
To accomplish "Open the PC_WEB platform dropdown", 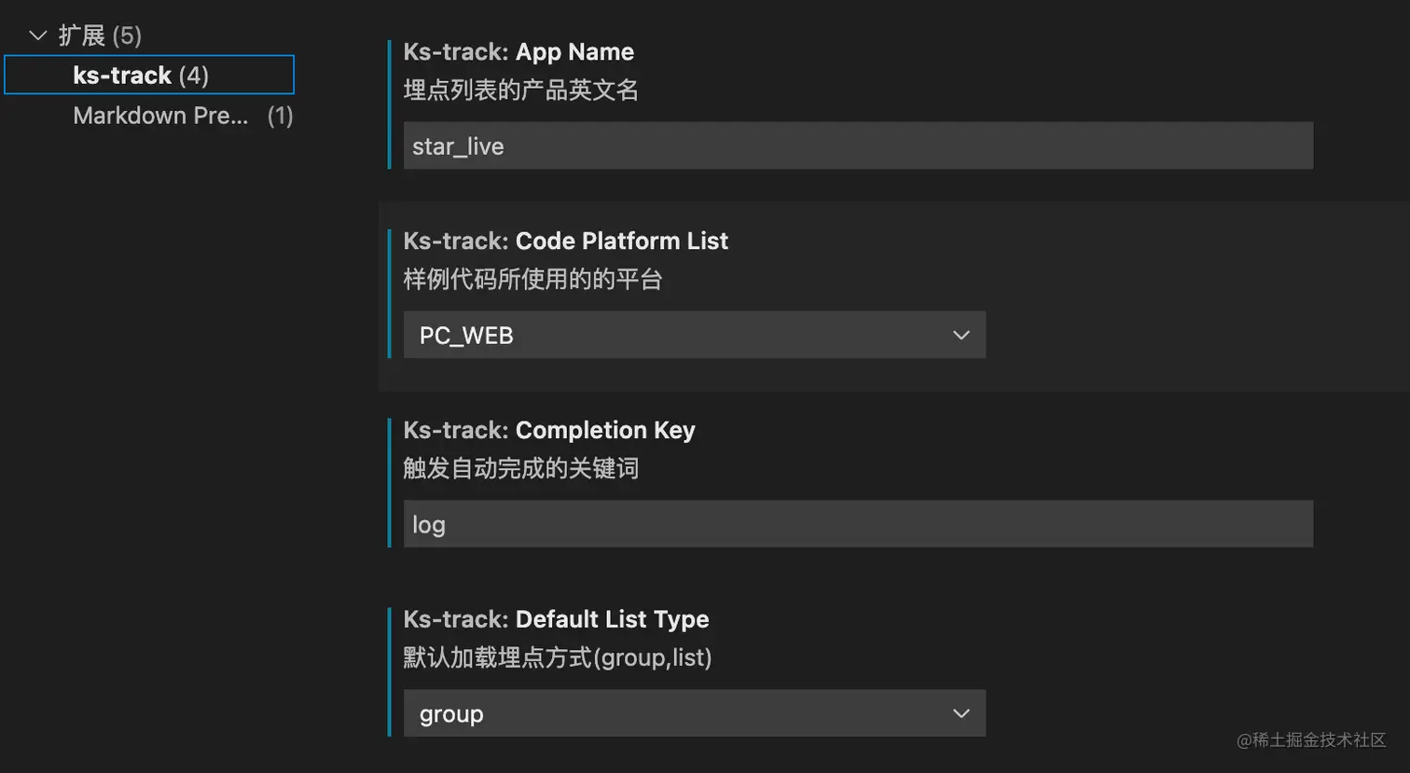I will coord(693,335).
